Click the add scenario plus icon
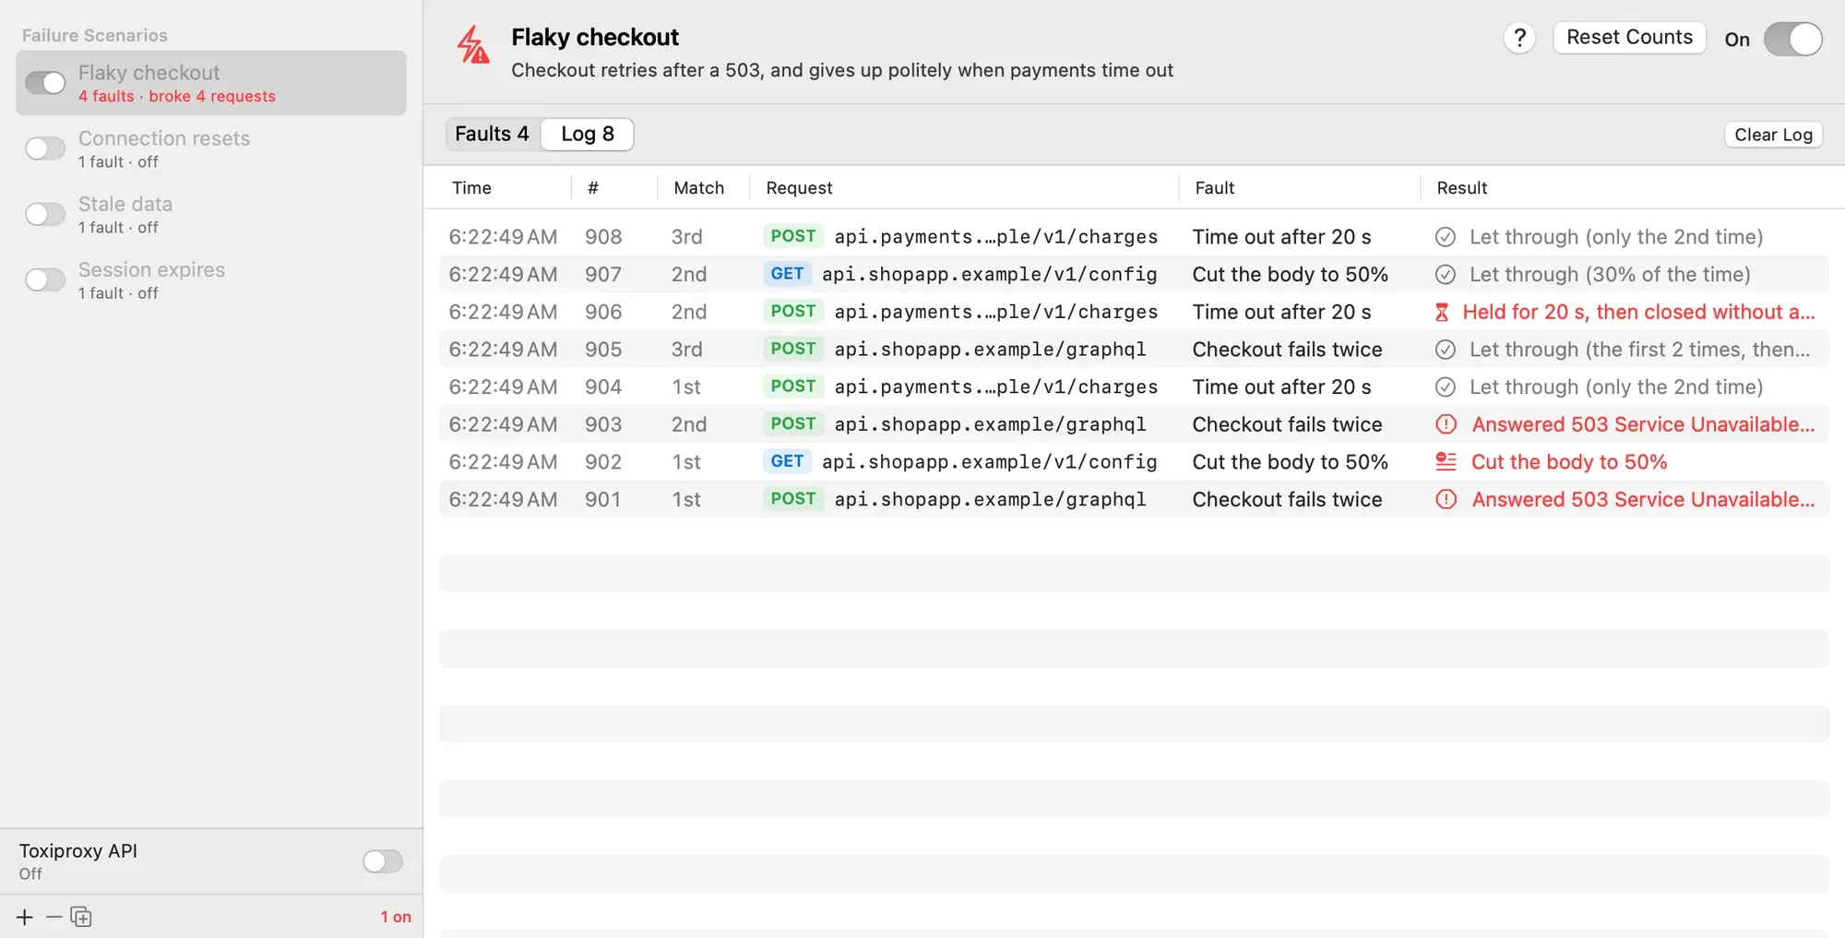Viewport: 1845px width, 938px height. click(25, 917)
